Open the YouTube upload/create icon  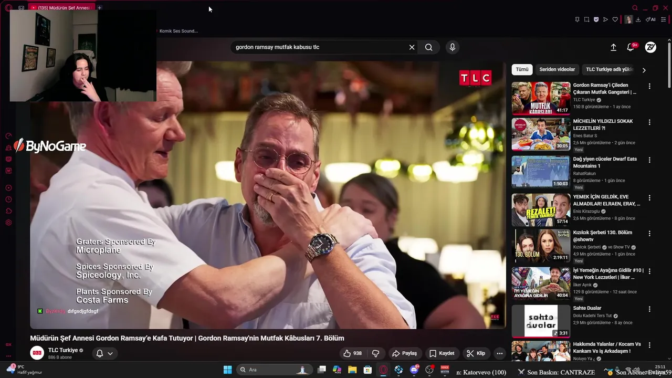click(613, 47)
